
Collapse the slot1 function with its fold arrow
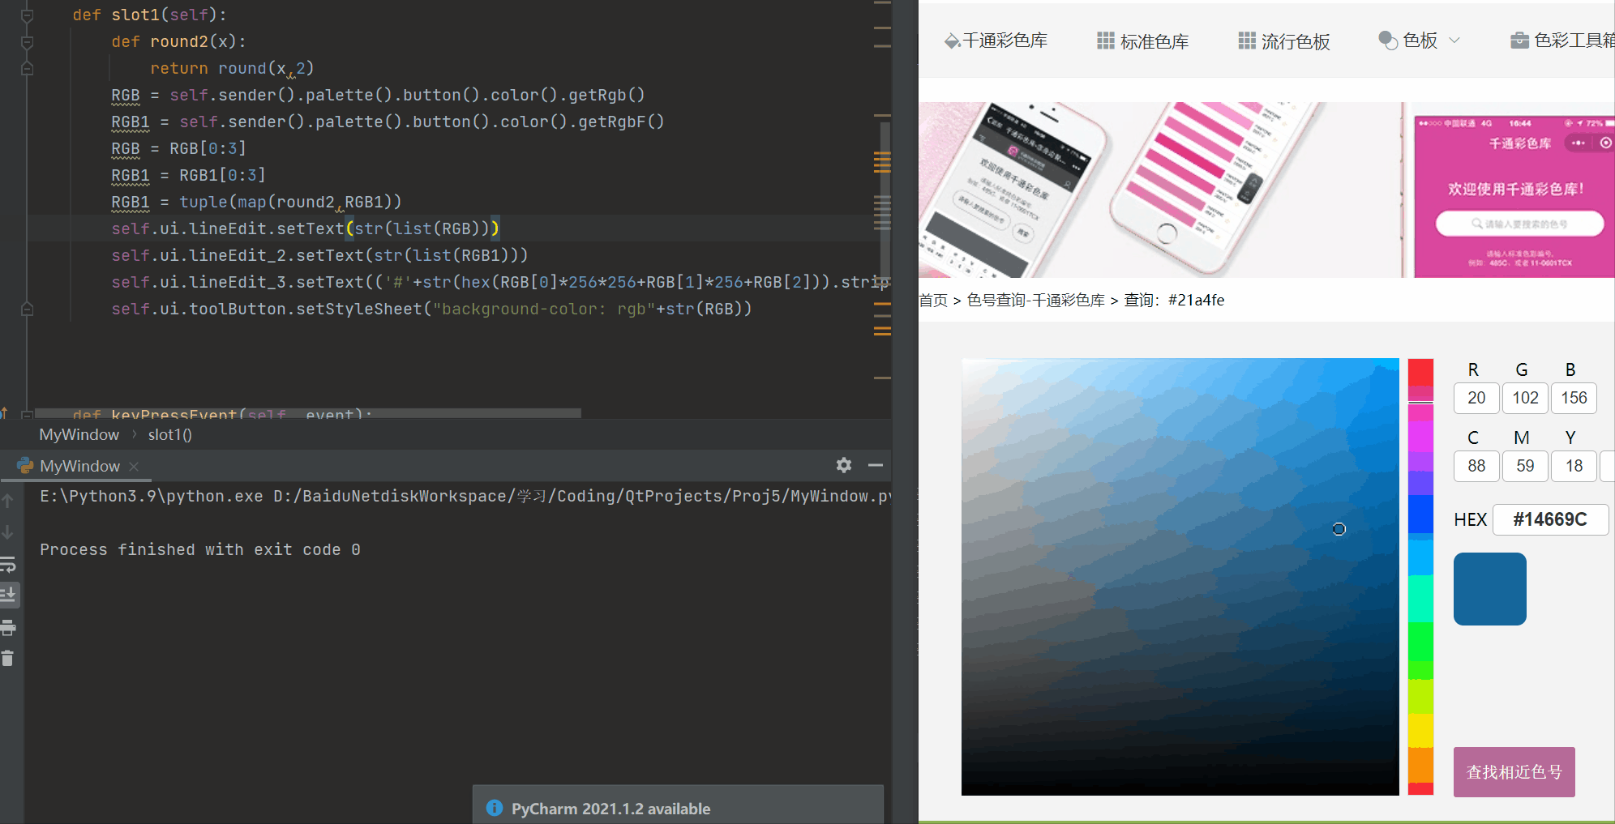(x=27, y=15)
